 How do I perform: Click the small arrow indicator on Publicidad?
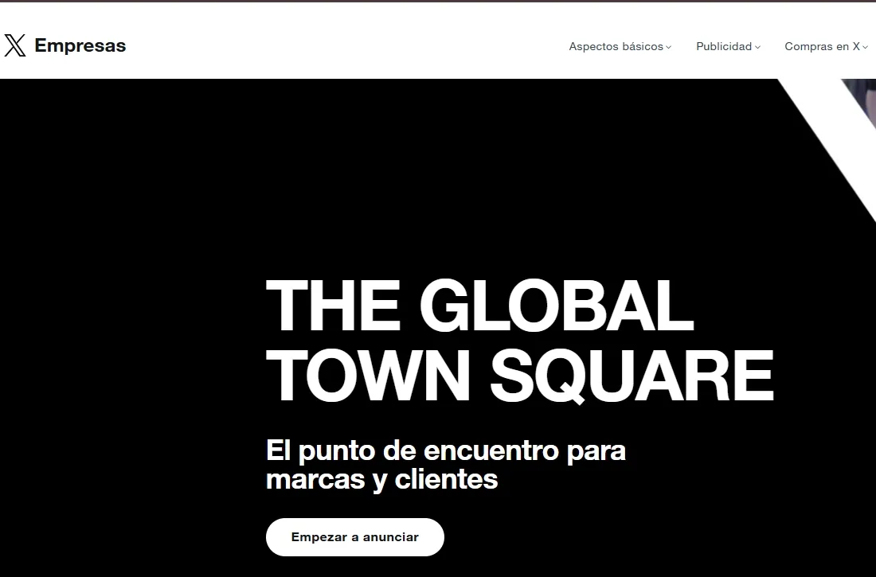(x=757, y=47)
